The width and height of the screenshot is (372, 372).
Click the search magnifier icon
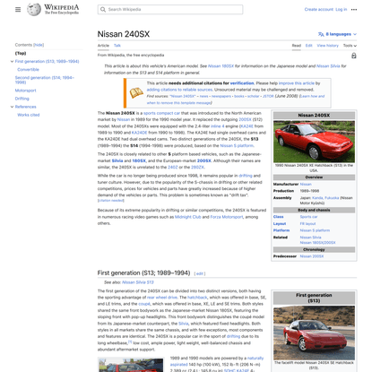pyautogui.click(x=103, y=10)
